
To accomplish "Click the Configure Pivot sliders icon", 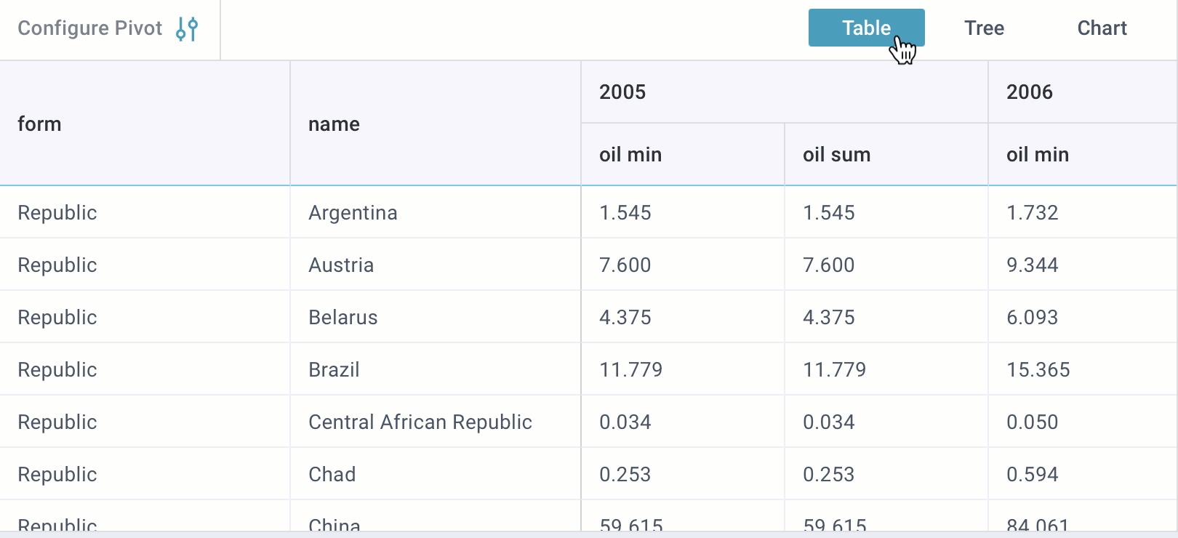I will 187,29.
